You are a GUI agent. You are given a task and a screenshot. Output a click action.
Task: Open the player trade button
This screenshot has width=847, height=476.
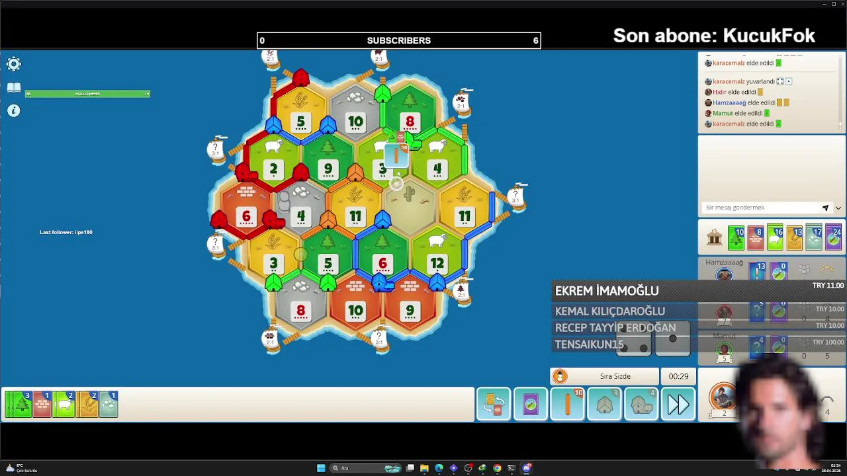[494, 404]
